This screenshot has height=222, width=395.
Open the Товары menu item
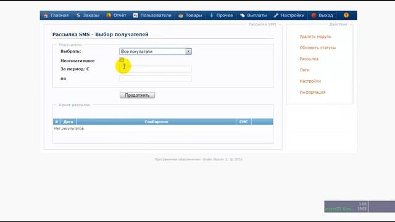(194, 15)
